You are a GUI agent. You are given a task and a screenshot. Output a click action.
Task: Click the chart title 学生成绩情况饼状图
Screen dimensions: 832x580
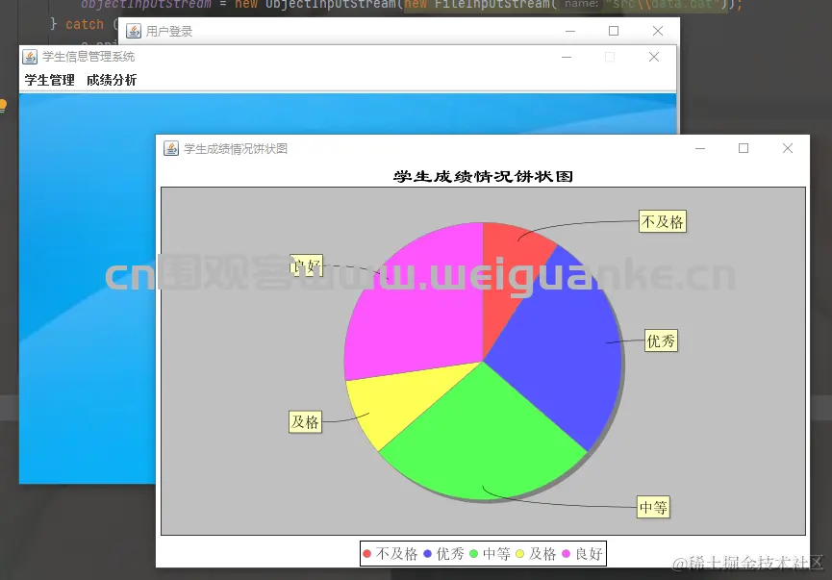coord(484,176)
